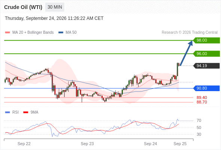Viewport: 221px width, 150px height.
Task: Click the blue upward forecast arrow
Action: (186, 53)
